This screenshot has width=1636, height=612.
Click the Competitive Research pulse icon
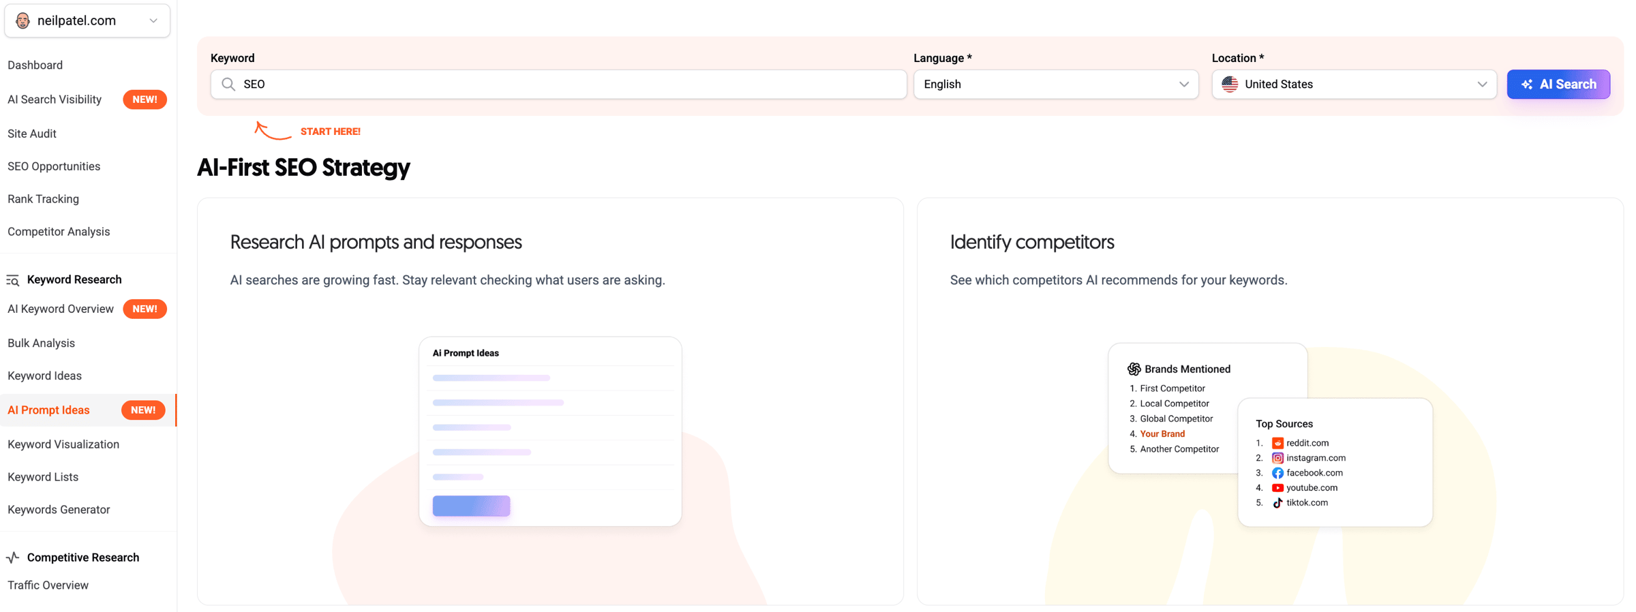(x=12, y=557)
